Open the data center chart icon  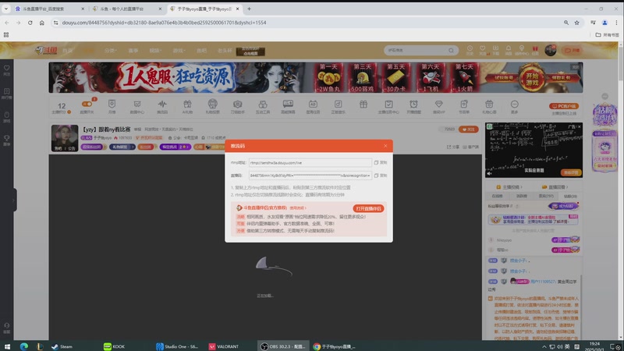(137, 105)
